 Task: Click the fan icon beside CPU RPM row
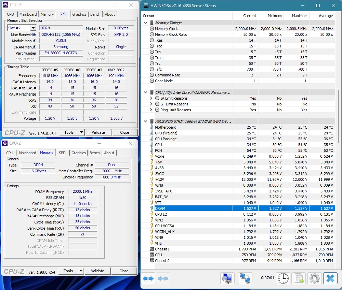(152, 255)
